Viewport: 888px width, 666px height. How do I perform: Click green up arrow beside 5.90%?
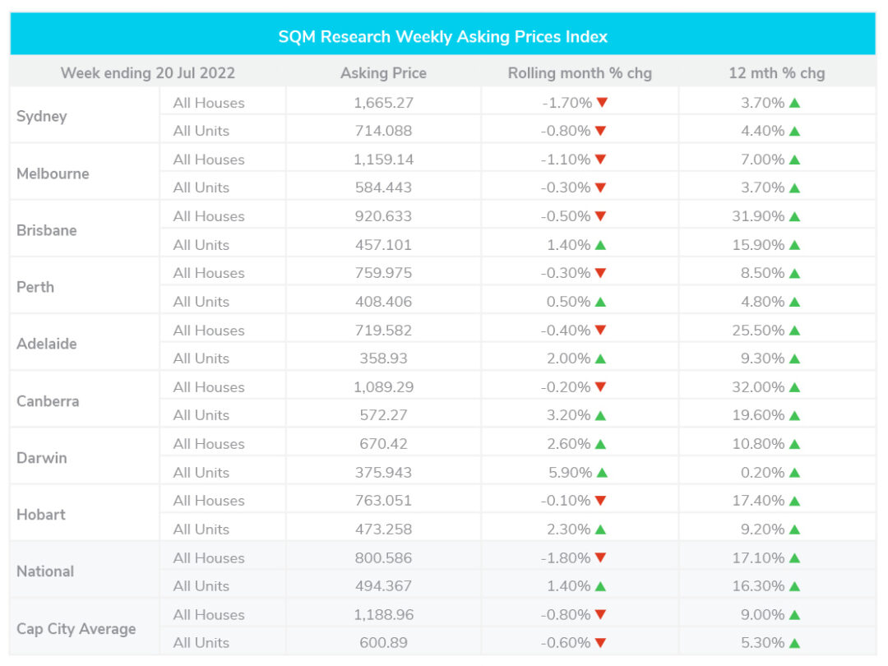(601, 472)
